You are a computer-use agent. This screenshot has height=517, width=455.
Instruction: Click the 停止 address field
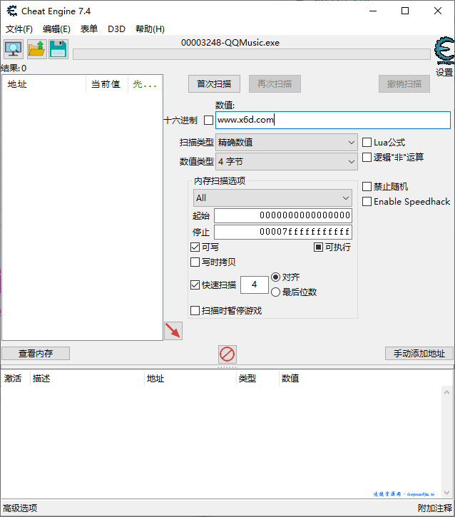tap(283, 232)
